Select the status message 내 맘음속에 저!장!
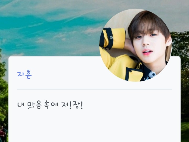189x142 pixels. 50,105
